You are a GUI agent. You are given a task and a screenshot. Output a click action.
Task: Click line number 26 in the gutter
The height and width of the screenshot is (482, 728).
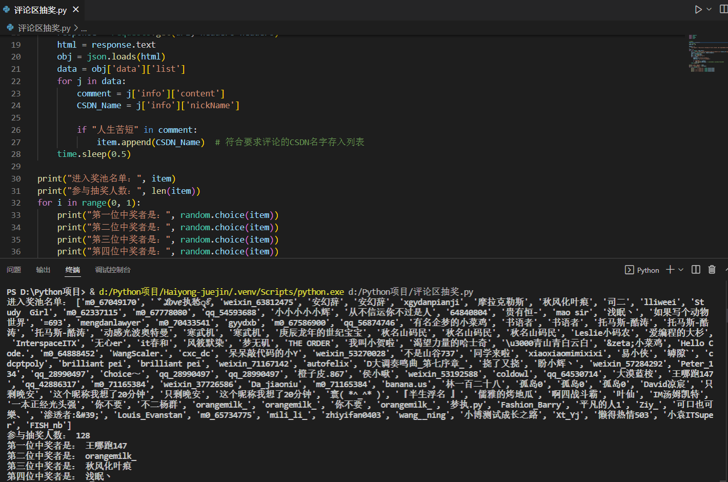tap(16, 130)
